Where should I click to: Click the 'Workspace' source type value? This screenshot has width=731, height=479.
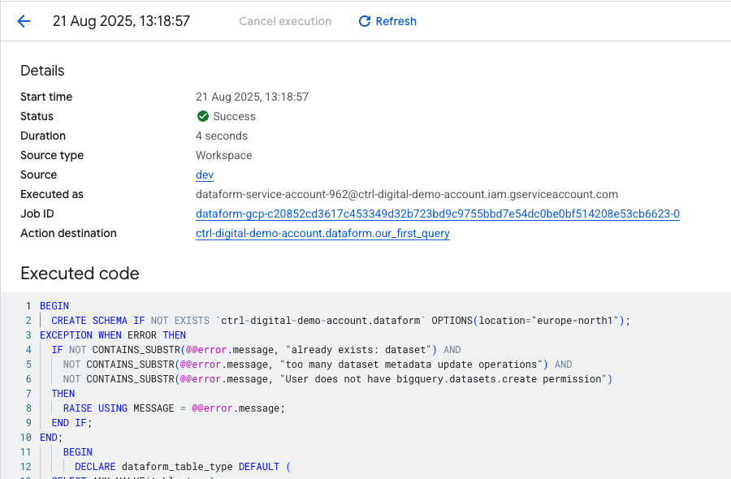(x=224, y=155)
